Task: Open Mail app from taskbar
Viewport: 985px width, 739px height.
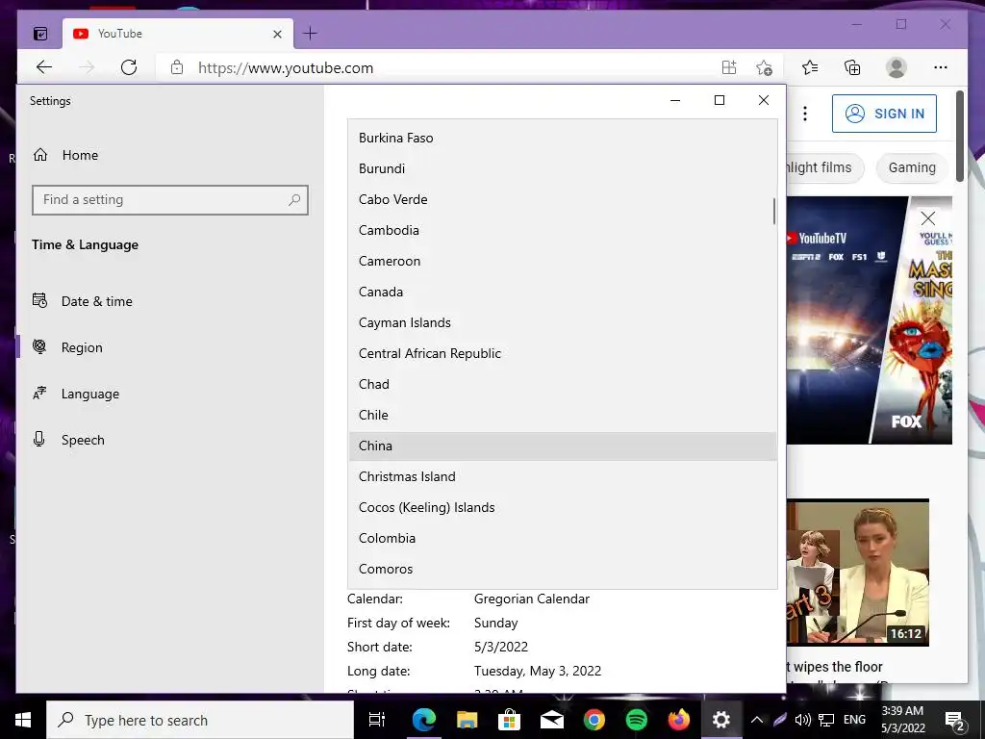Action: click(x=551, y=720)
